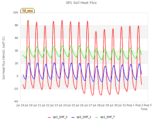
Task: Click the y-axis tick label 20
Action: click(16, 63)
